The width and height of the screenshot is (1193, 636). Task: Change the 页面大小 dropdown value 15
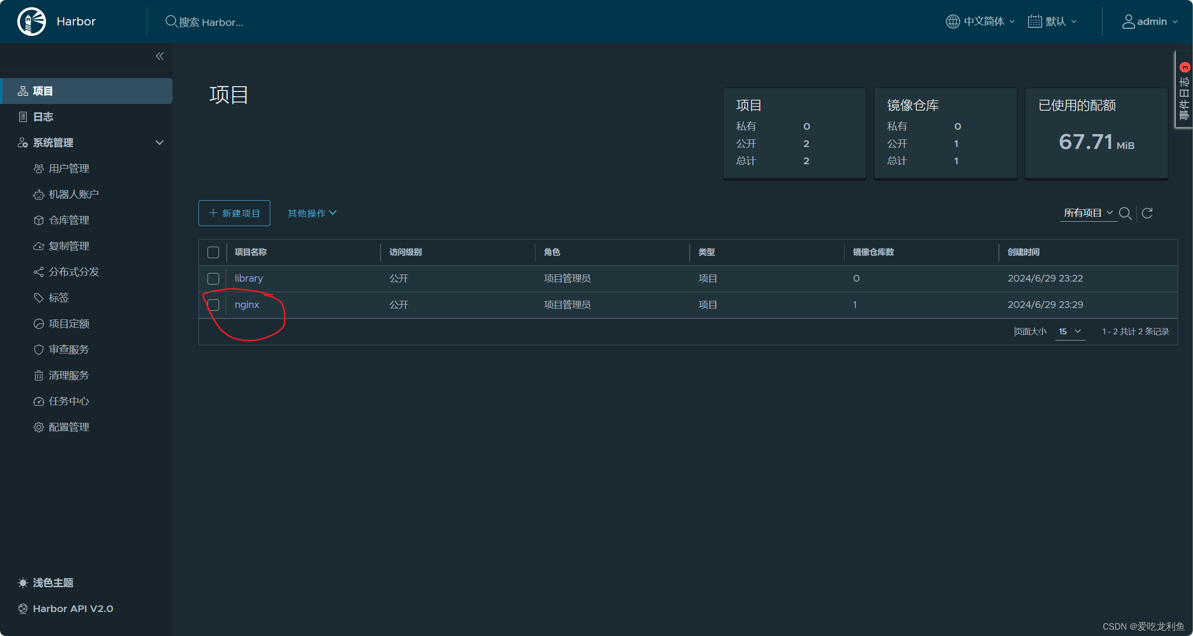[x=1070, y=331]
